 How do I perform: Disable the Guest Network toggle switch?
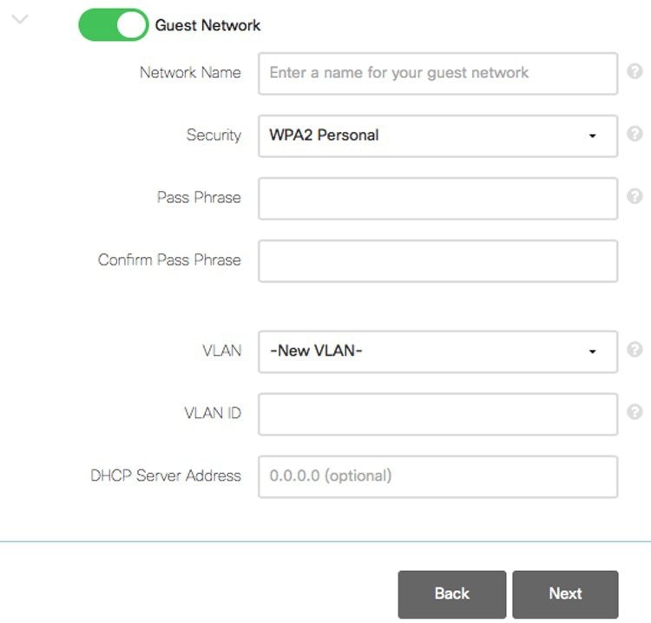113,25
